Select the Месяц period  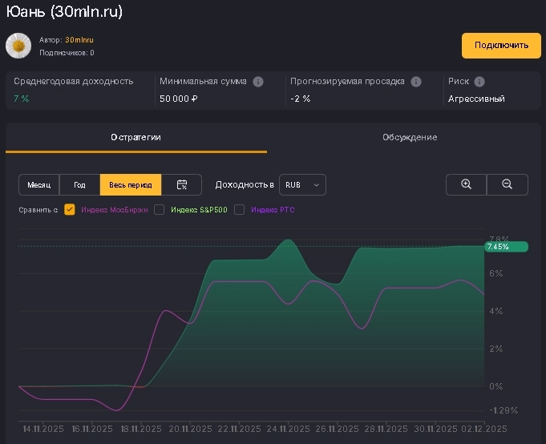(x=39, y=185)
